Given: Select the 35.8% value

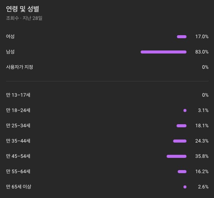Looking at the screenshot, I should click(x=202, y=156).
